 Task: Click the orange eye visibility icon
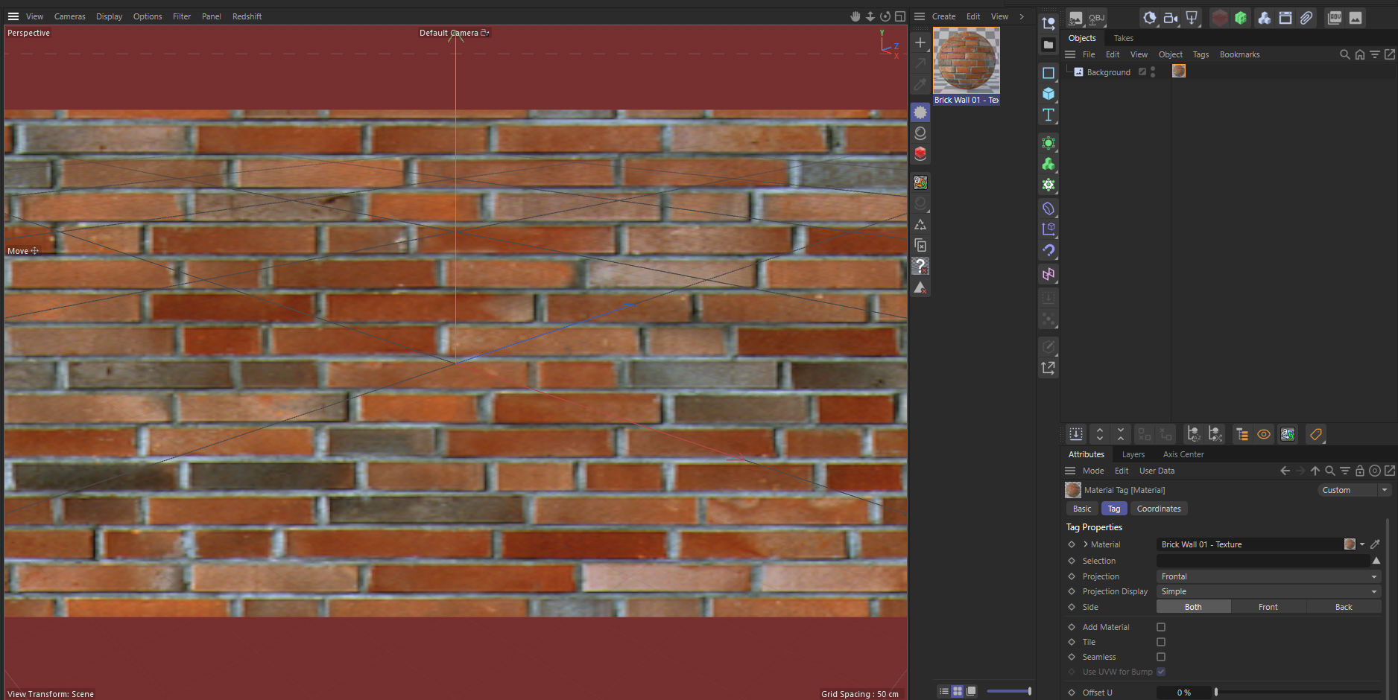1264,434
